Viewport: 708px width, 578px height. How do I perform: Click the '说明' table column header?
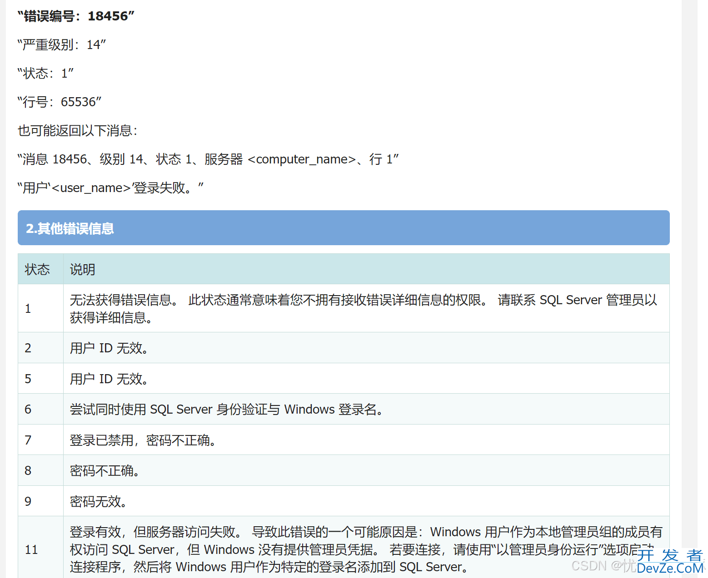click(366, 269)
